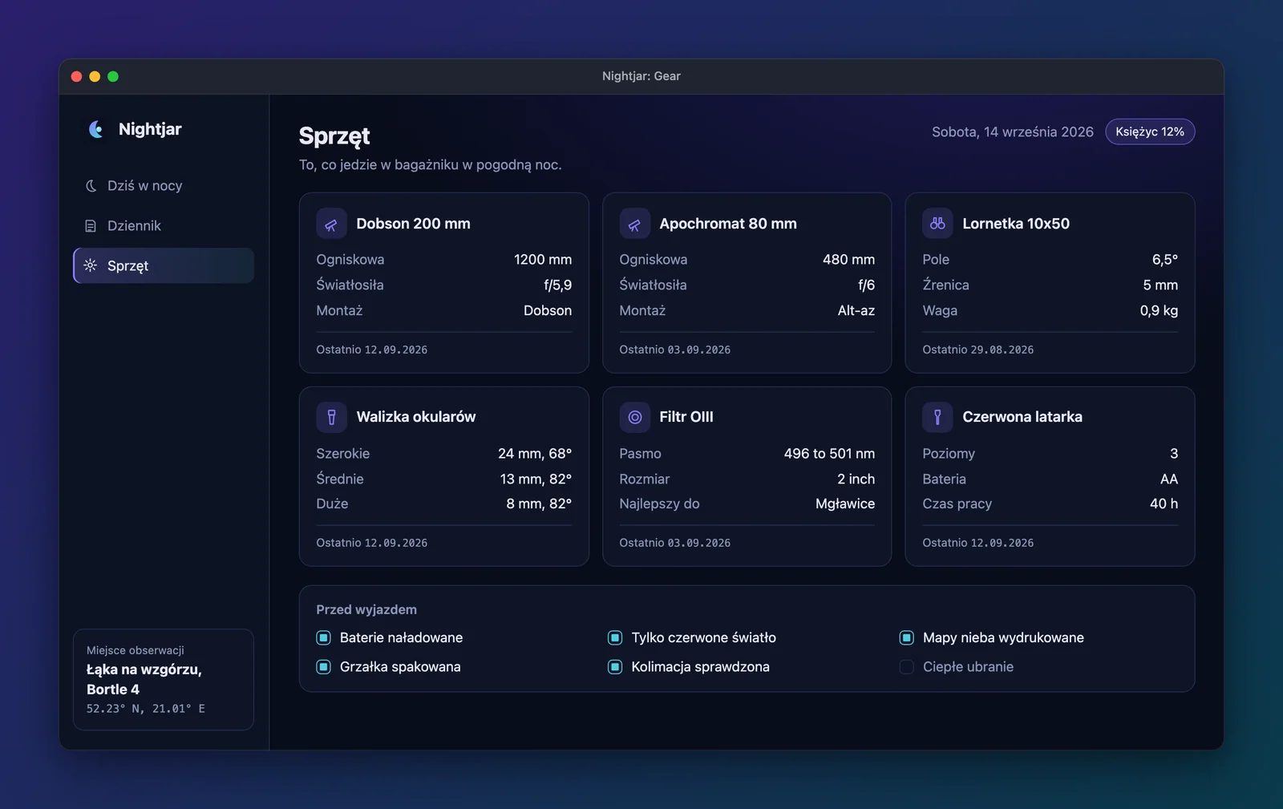1283x809 pixels.
Task: Check the Ciepłe ubranie checkbox
Action: [907, 666]
